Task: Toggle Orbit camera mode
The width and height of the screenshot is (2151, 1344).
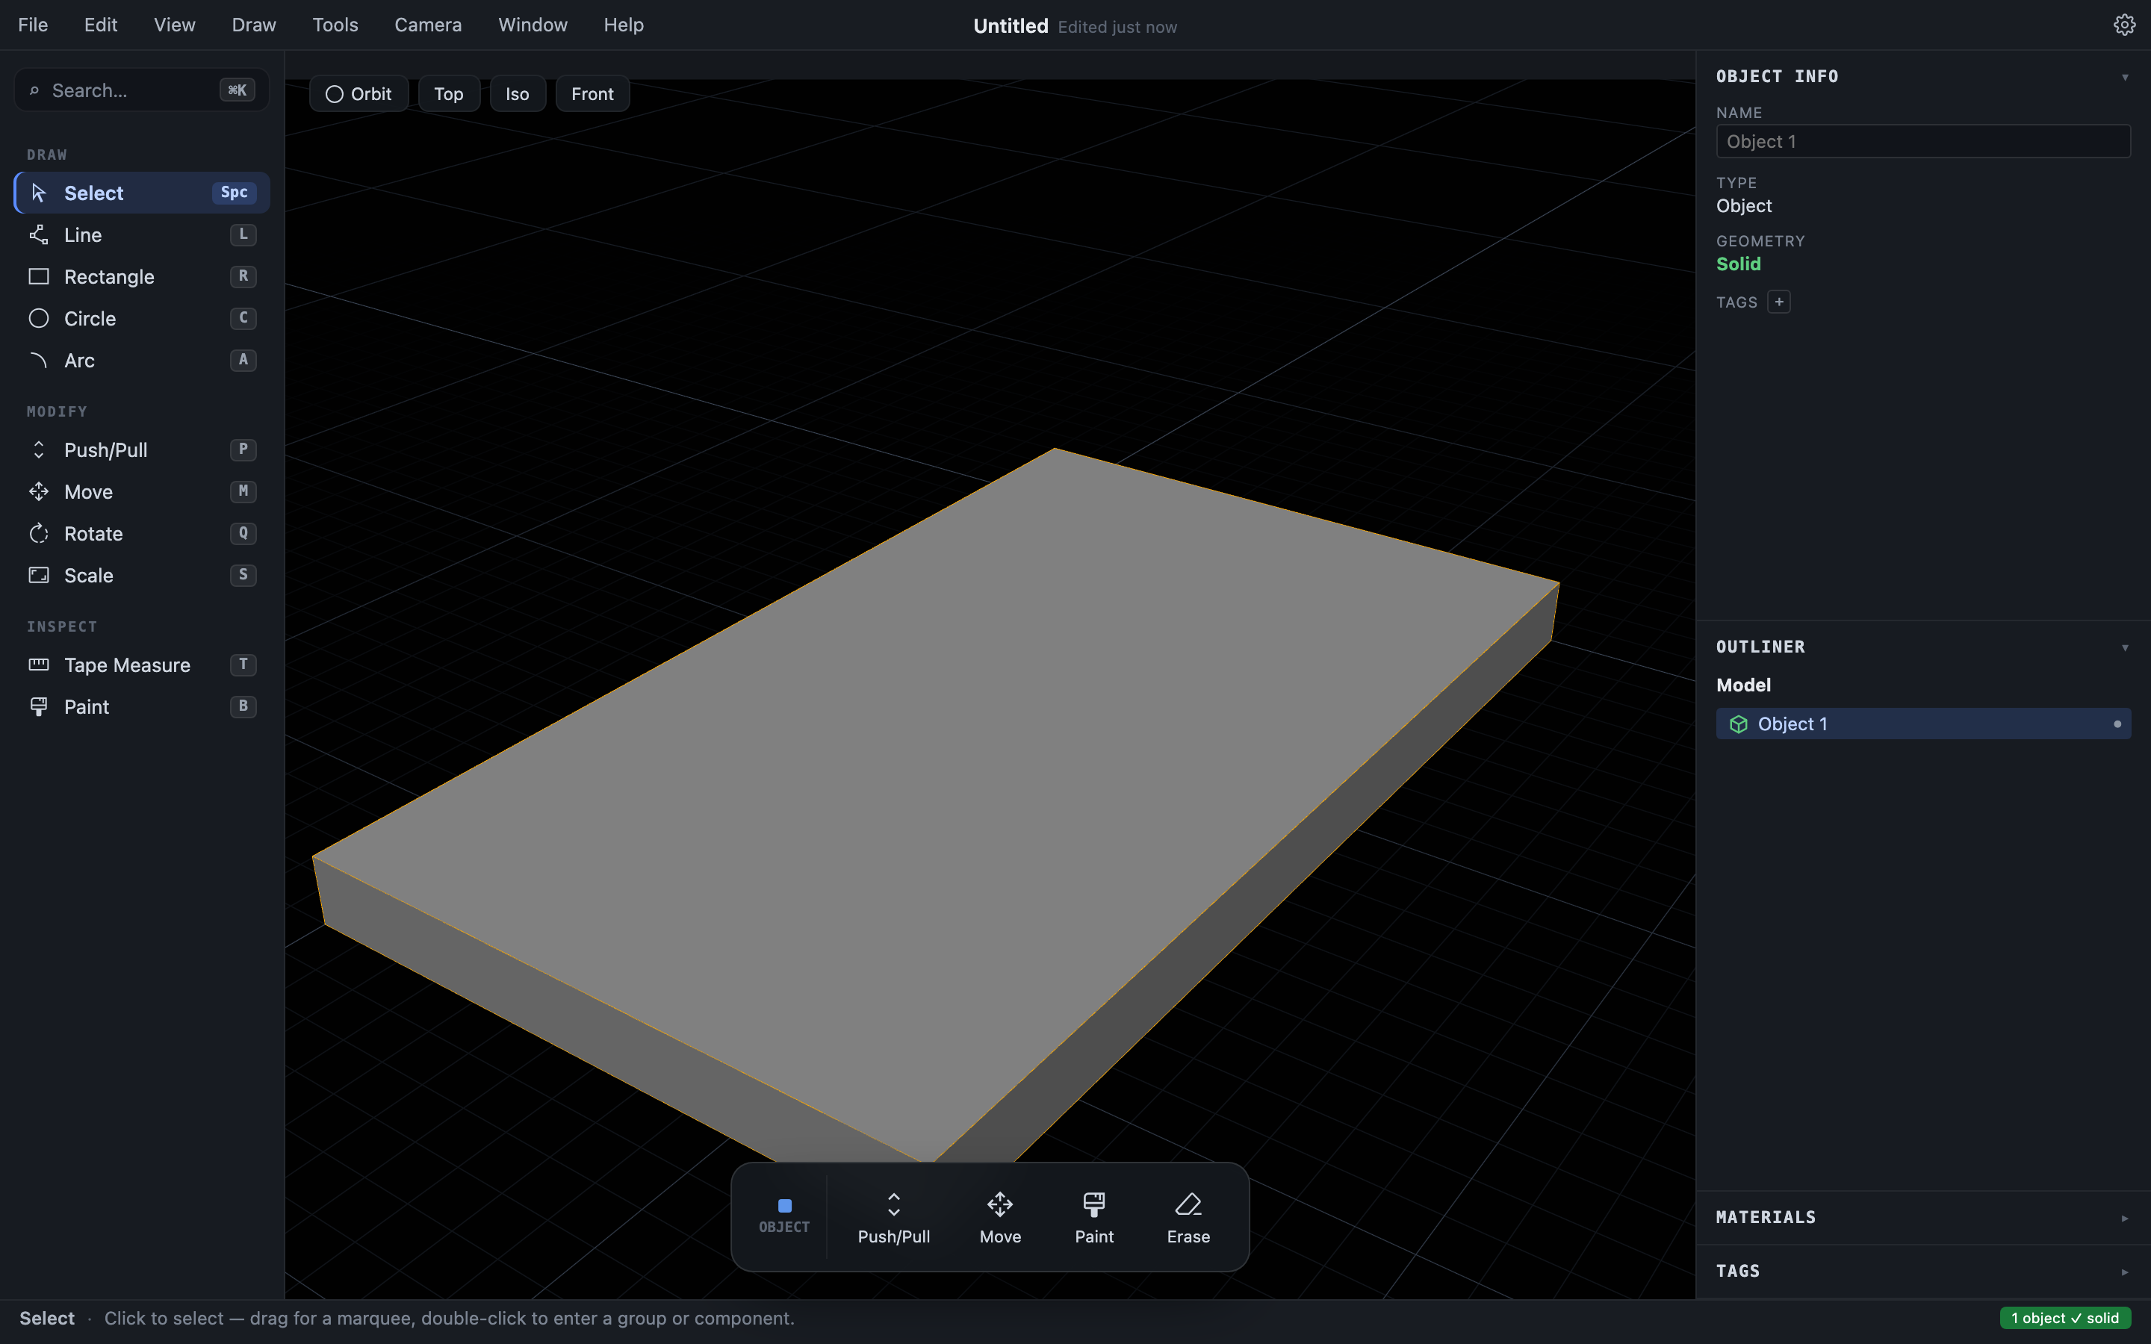Action: pyautogui.click(x=358, y=94)
